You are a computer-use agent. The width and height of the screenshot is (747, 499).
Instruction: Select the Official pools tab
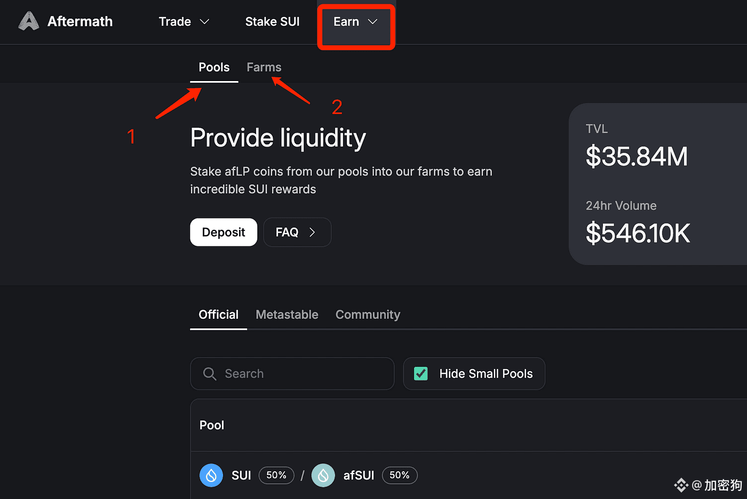click(x=218, y=315)
